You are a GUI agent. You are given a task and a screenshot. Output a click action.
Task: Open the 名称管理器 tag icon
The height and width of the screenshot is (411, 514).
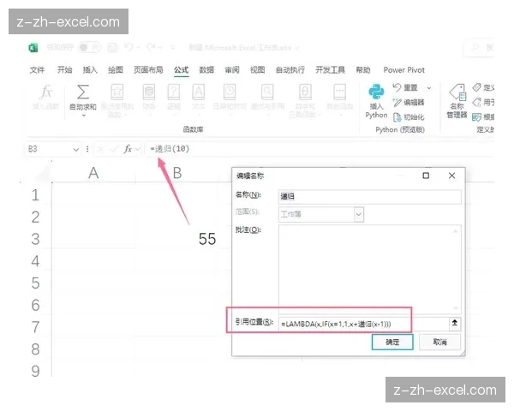coord(457,92)
